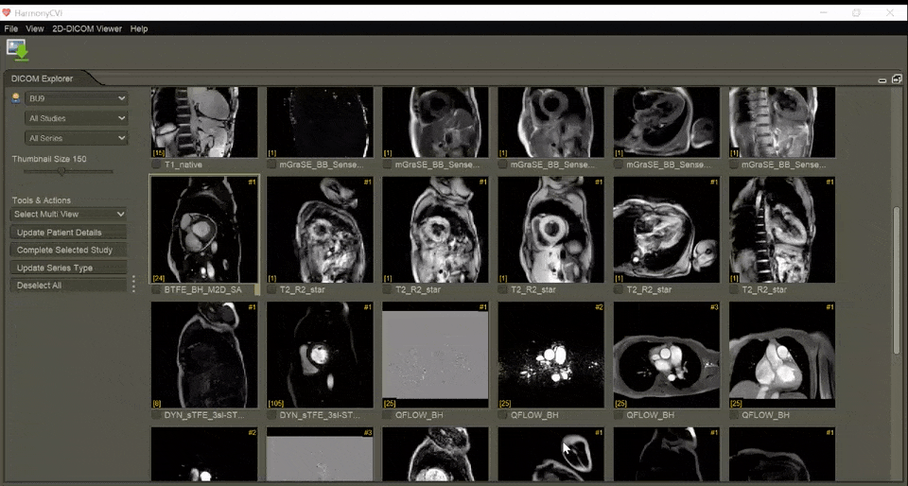This screenshot has height=486, width=908.
Task: Select the DYN_sTFE thumbnail with 105 images
Action: (x=320, y=355)
